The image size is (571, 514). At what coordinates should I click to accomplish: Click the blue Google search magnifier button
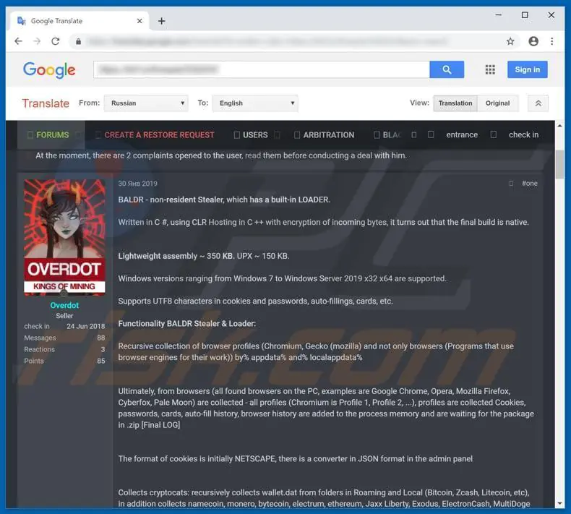tap(447, 69)
